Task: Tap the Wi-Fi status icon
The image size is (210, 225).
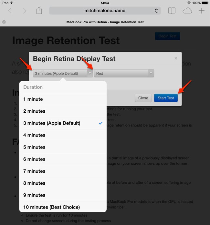Action: (12, 3)
